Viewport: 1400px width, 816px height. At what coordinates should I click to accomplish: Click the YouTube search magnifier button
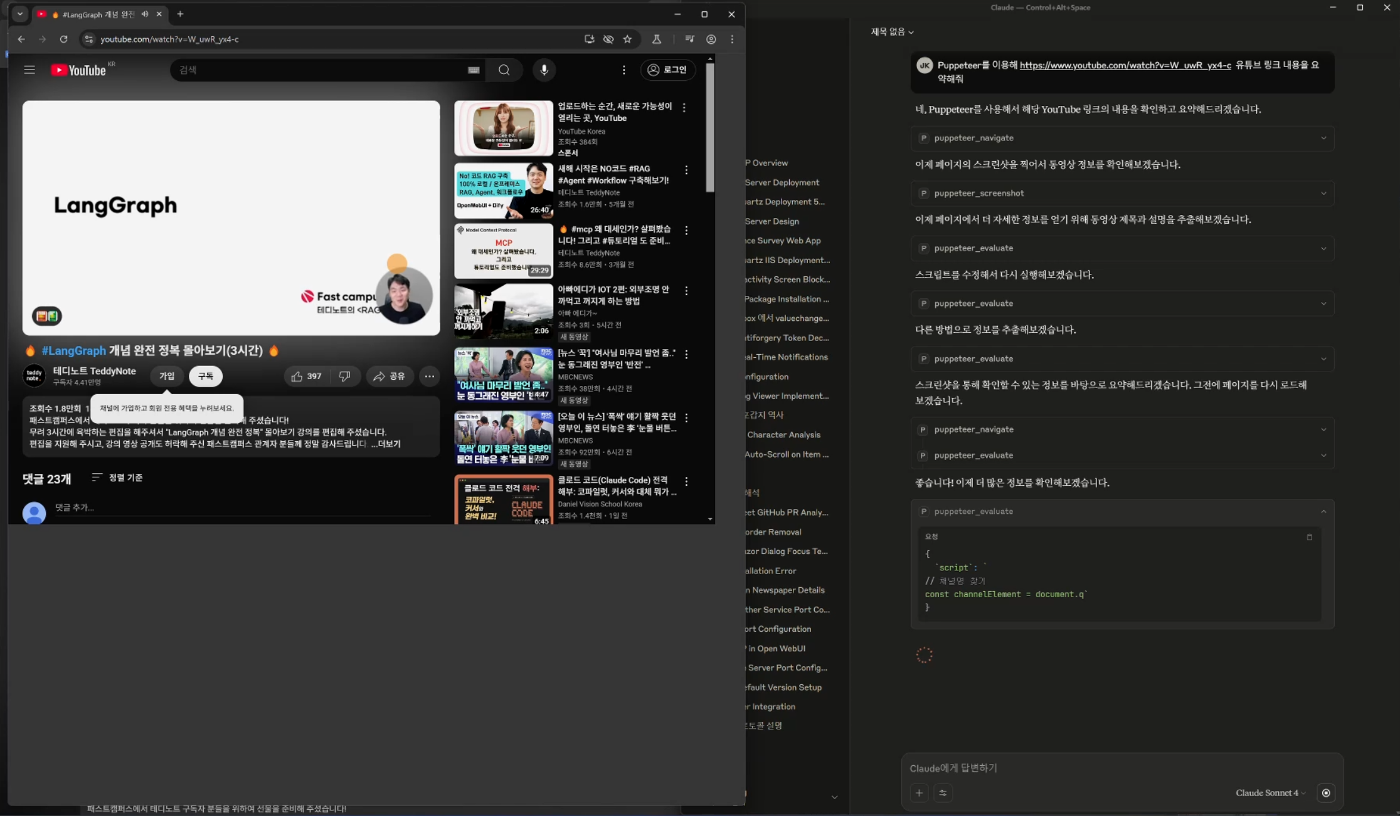click(x=504, y=70)
